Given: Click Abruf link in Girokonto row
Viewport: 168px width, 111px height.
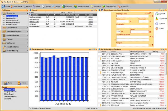Looking at the screenshot, I should pos(77,15).
